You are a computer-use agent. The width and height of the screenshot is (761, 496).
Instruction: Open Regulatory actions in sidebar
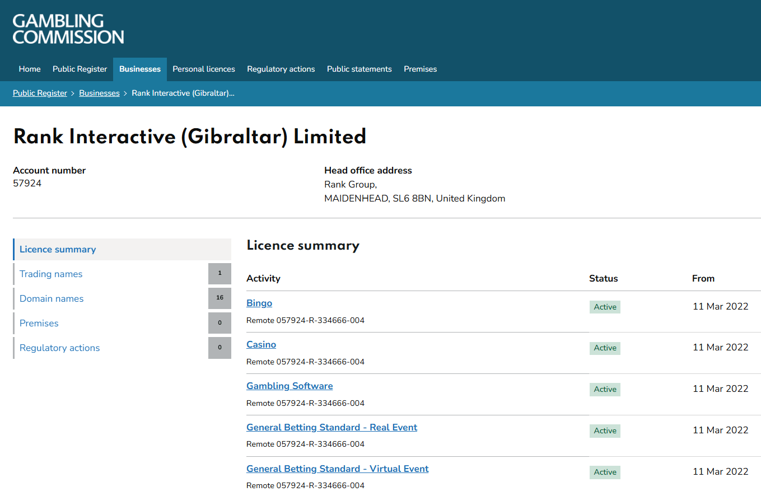pyautogui.click(x=59, y=348)
